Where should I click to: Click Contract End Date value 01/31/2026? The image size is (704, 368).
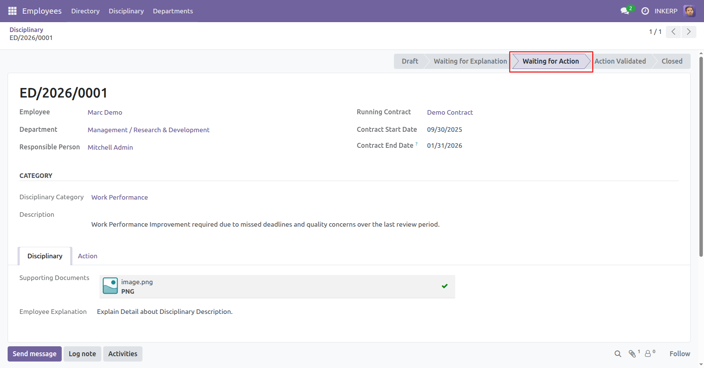(x=445, y=146)
